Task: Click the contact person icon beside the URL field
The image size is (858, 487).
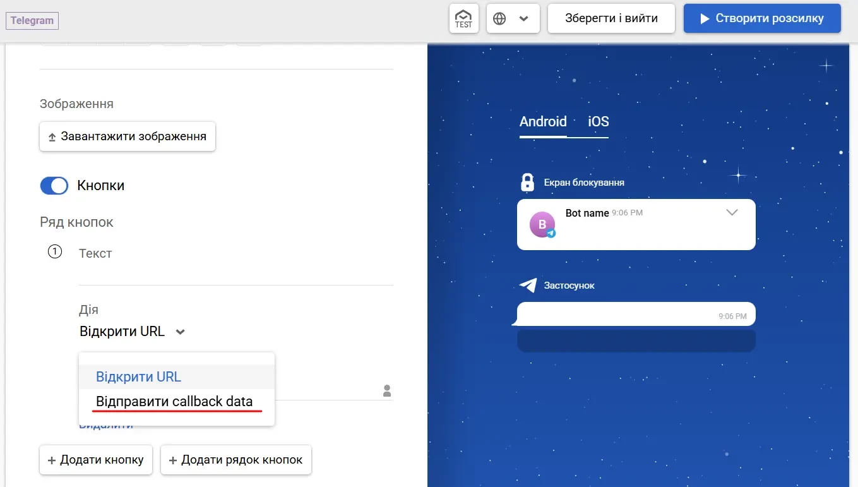Action: pos(386,390)
